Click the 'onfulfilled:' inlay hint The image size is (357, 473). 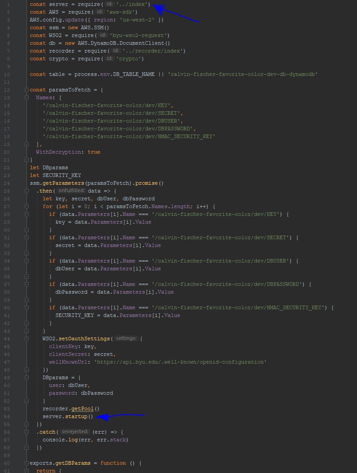[x=71, y=191]
